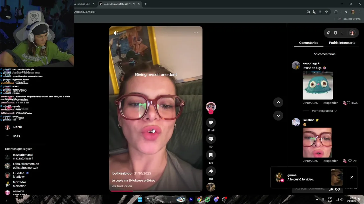Seek using the red video progress bar

[x=156, y=191]
